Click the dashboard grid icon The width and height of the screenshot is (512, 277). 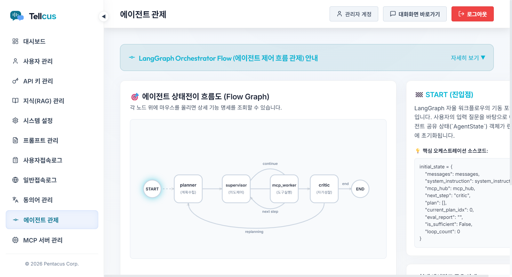click(15, 41)
